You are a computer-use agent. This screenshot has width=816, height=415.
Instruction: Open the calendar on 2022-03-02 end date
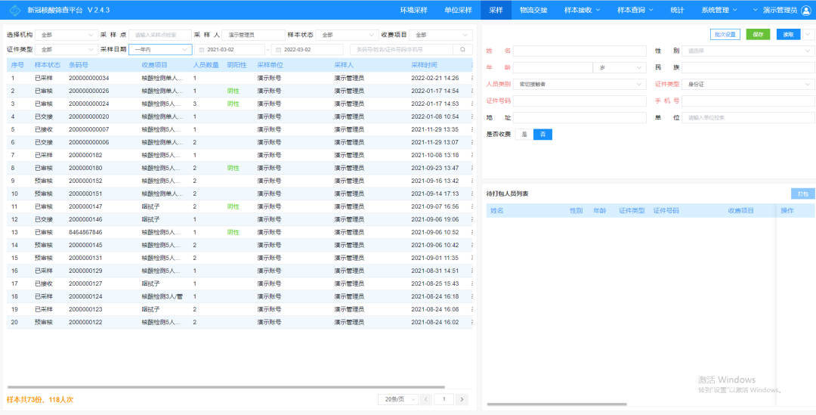pyautogui.click(x=279, y=49)
